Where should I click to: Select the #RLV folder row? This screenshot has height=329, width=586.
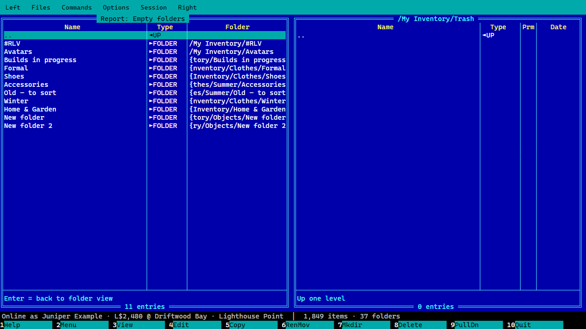(x=145, y=43)
